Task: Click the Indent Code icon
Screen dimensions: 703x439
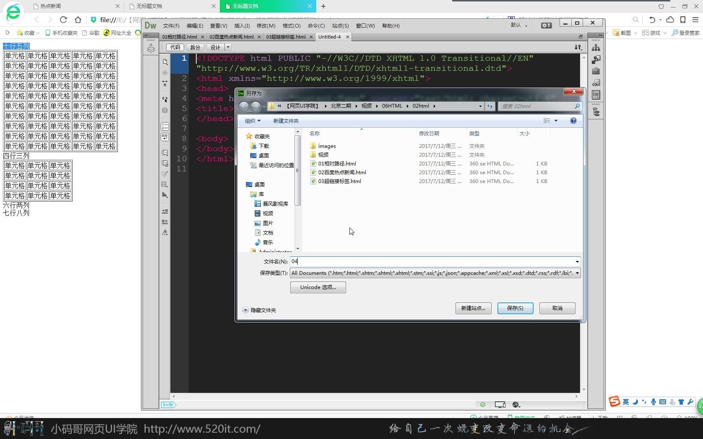Action: [165, 211]
